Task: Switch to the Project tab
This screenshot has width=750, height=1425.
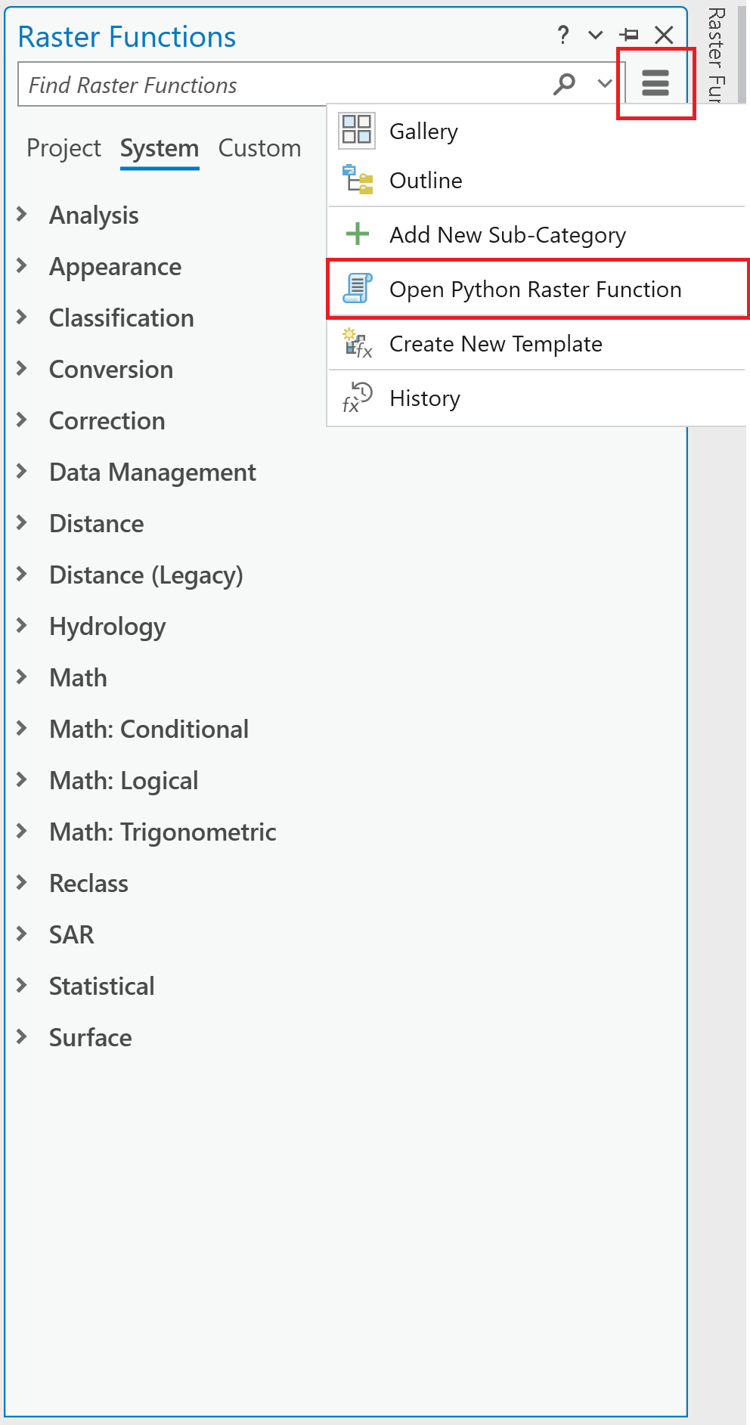Action: (64, 148)
